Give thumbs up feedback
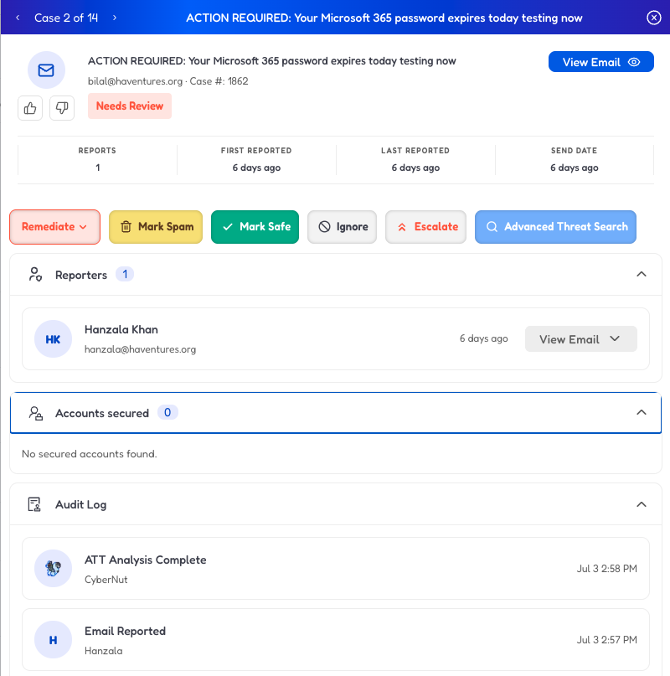 click(30, 108)
